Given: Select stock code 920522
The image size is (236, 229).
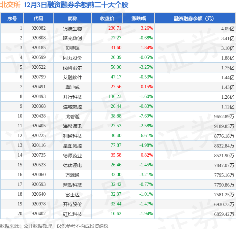Looking at the screenshot, I should (x=38, y=67).
